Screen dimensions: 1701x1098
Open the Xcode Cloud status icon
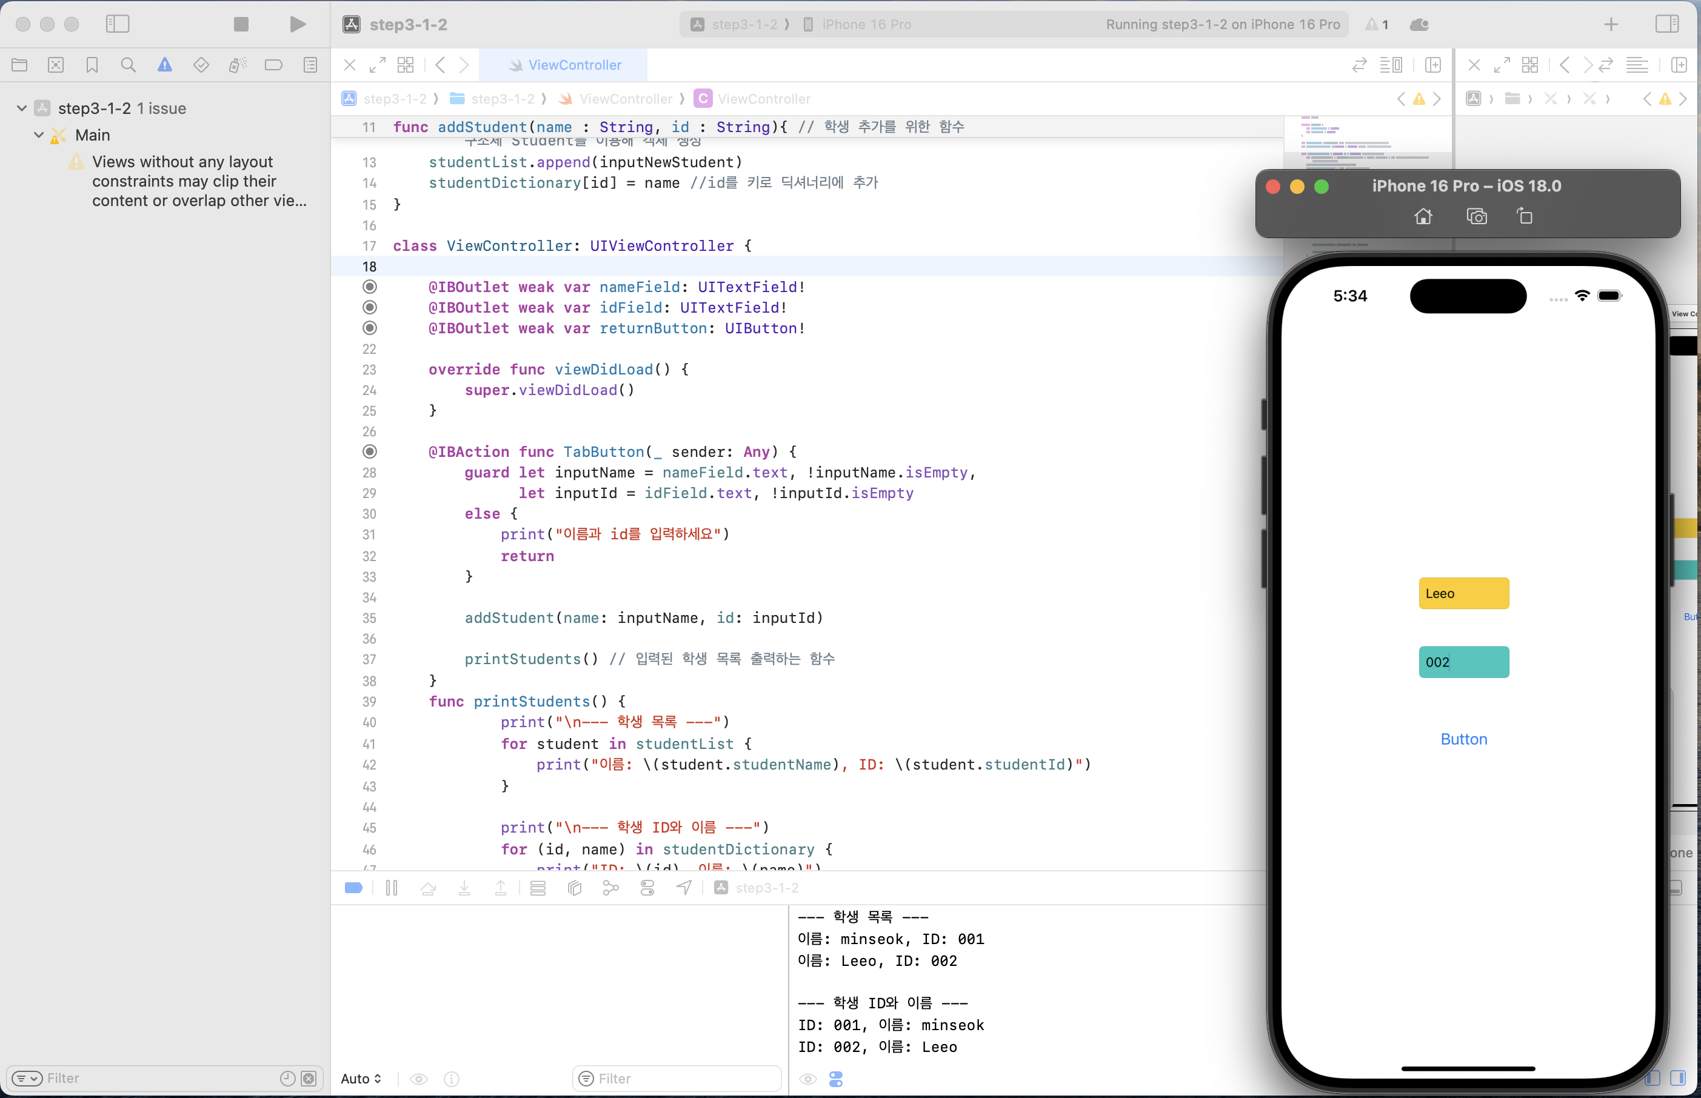(x=1419, y=24)
